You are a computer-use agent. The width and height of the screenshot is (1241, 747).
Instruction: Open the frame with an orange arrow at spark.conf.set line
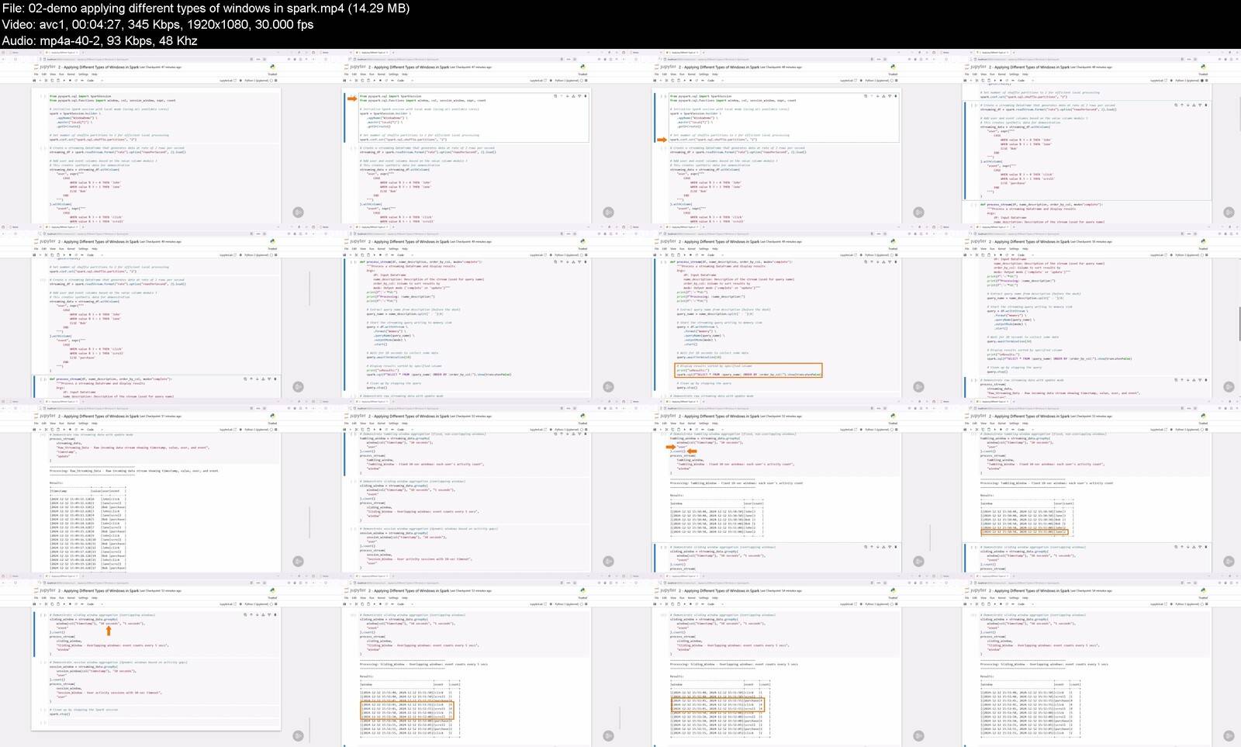pyautogui.click(x=776, y=137)
